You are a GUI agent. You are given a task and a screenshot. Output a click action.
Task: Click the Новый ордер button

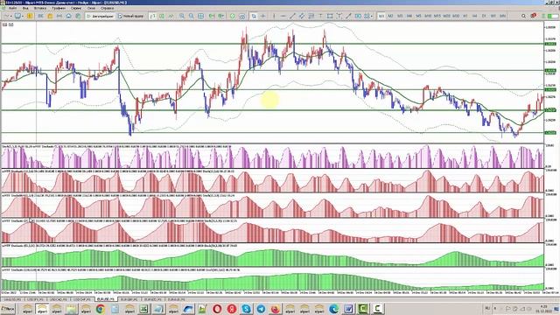pyautogui.click(x=130, y=16)
